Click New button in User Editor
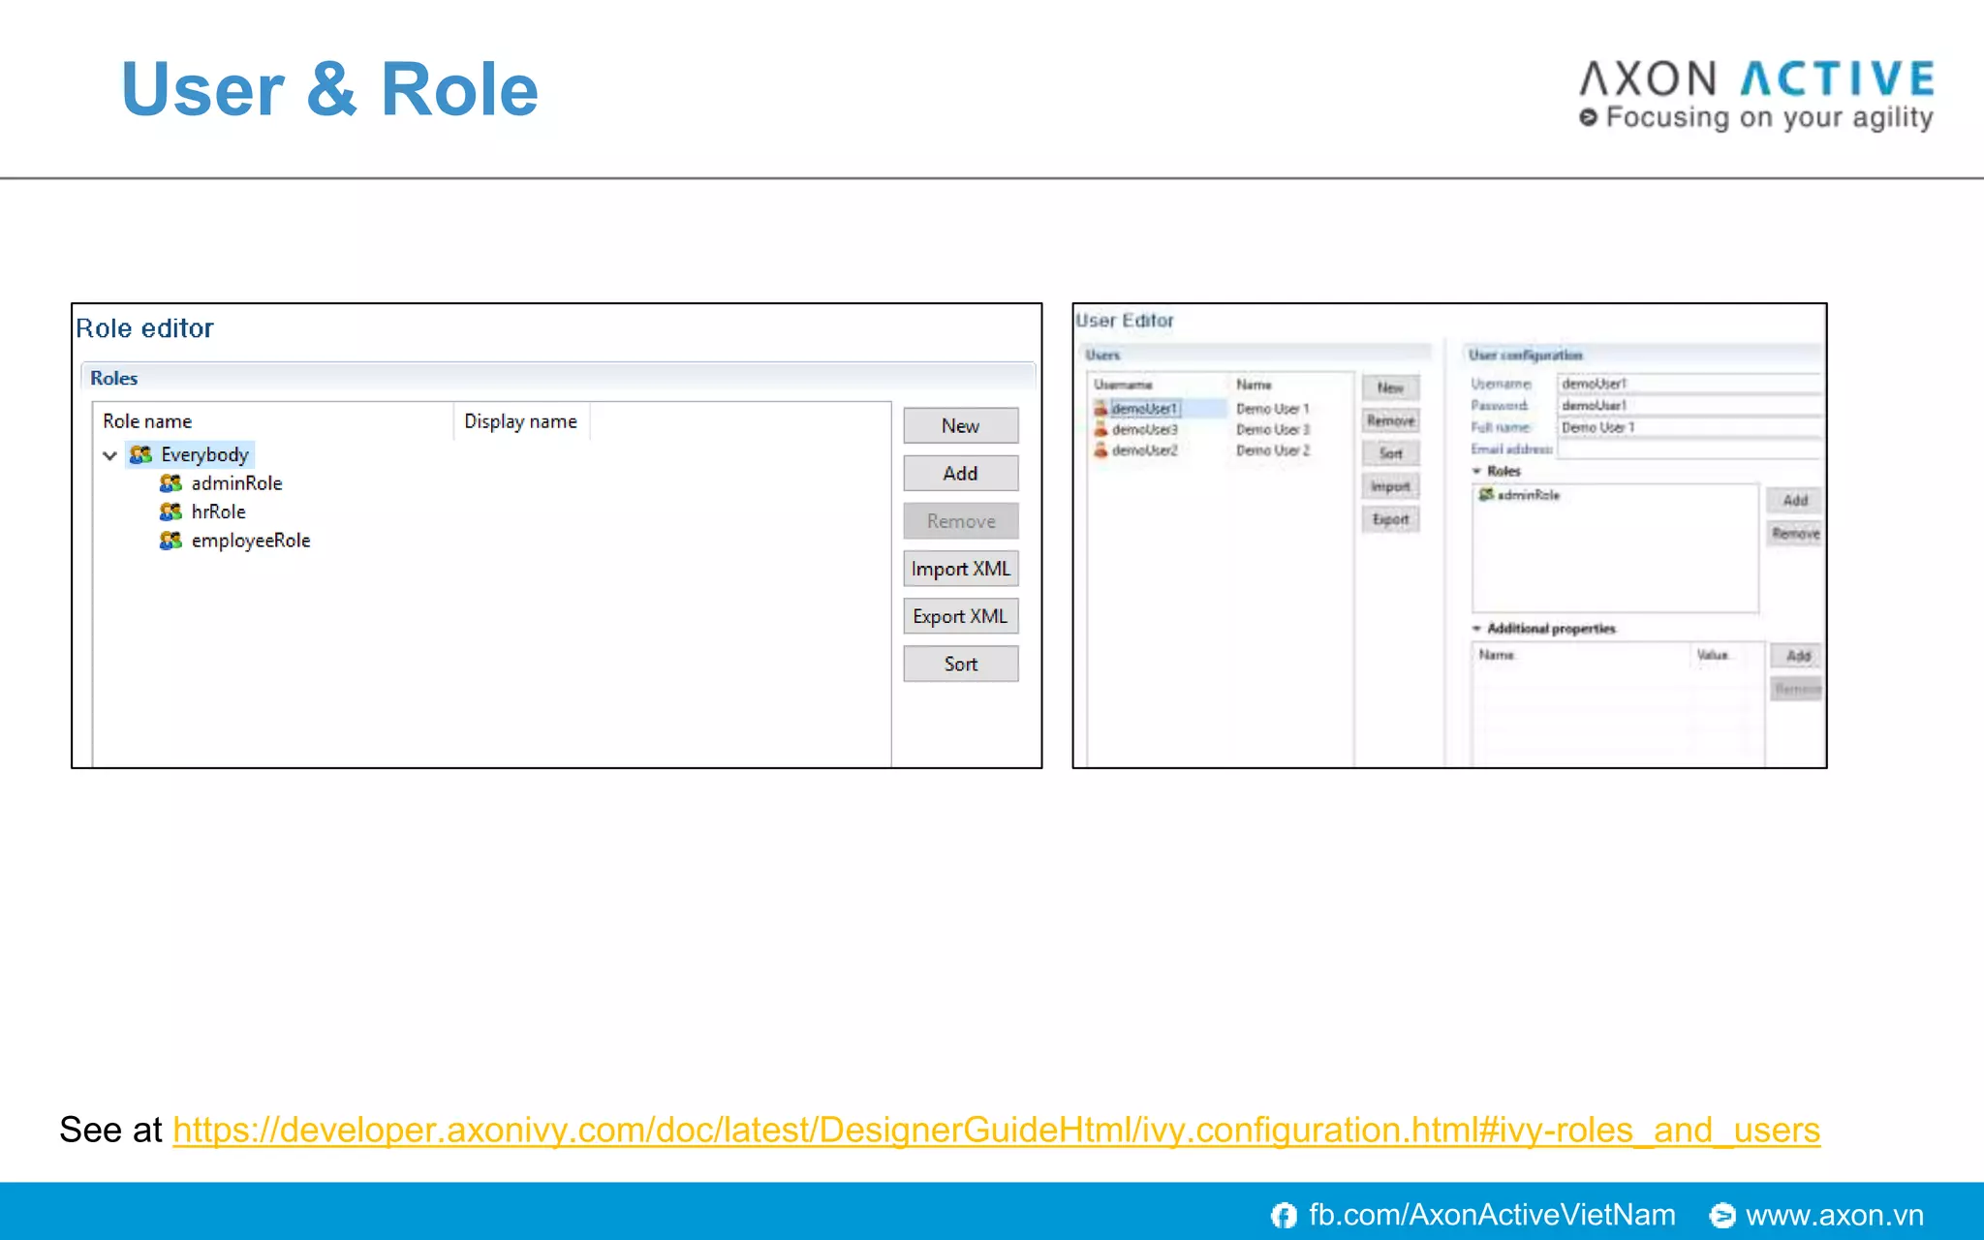The width and height of the screenshot is (1984, 1240). 1391,387
